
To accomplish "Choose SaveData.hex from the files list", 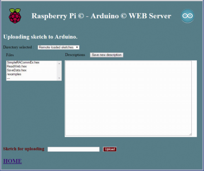I will 17,70.
